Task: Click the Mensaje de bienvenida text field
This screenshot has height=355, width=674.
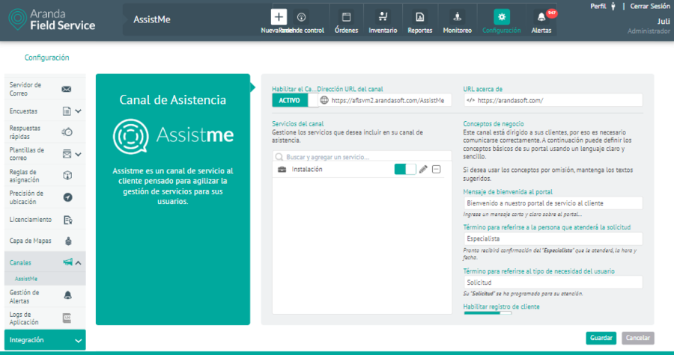Action: pos(553,203)
